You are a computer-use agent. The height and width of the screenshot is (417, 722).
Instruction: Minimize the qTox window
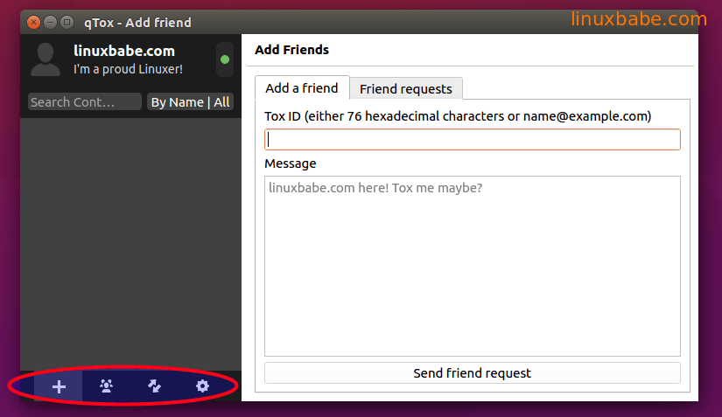(x=50, y=22)
